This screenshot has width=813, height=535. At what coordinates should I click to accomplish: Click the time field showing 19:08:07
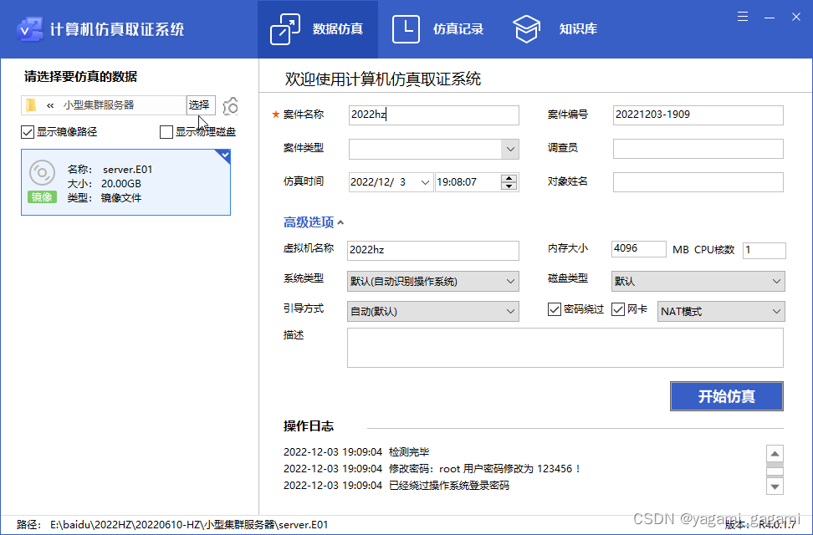tap(468, 182)
